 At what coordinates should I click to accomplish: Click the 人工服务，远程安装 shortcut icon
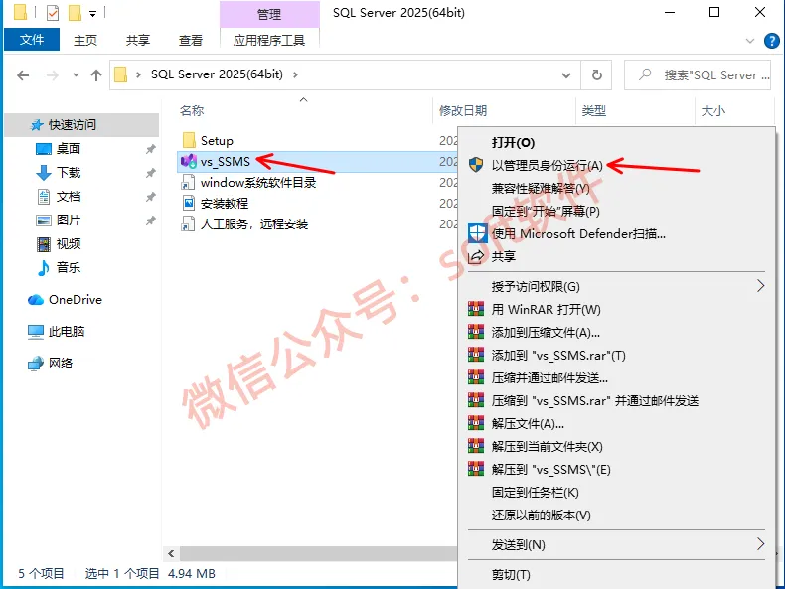tap(188, 223)
